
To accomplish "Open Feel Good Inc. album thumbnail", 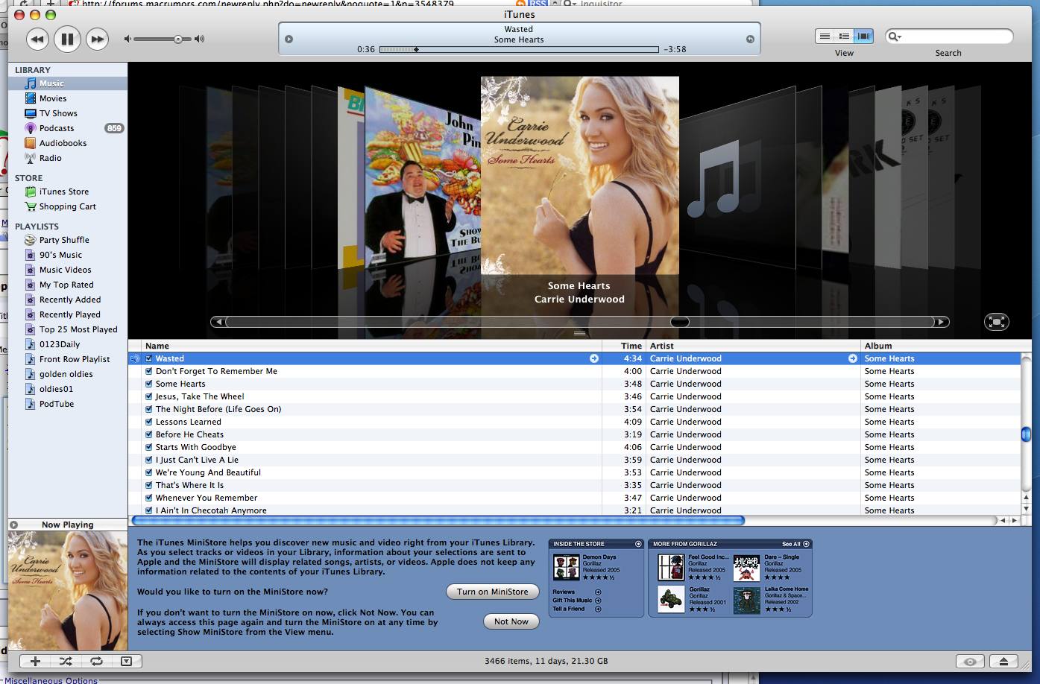I will (671, 568).
